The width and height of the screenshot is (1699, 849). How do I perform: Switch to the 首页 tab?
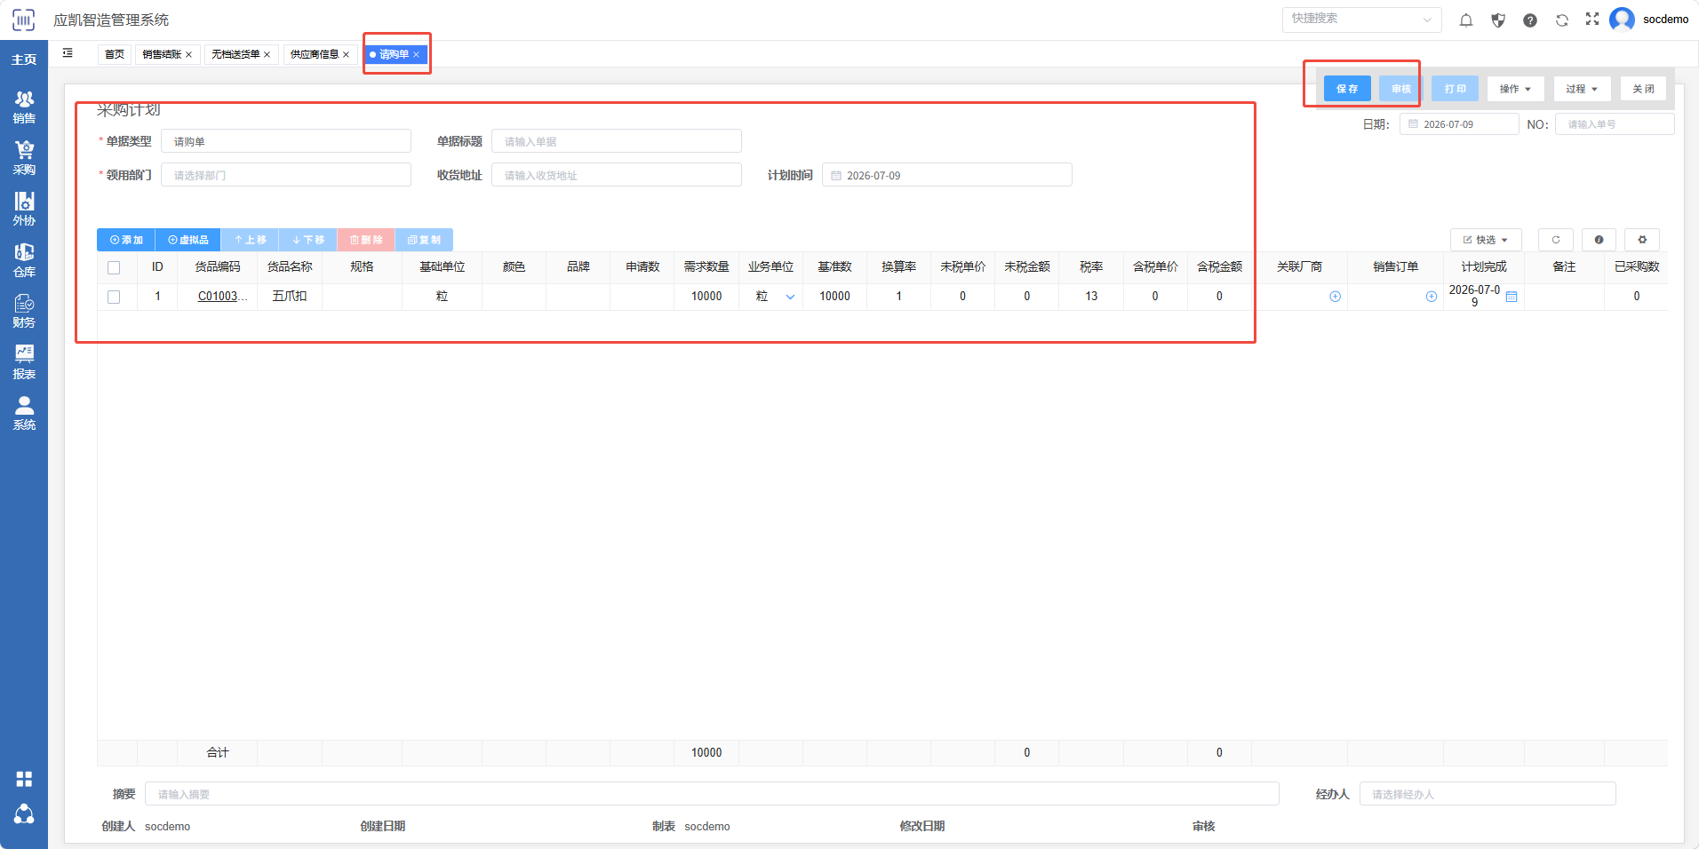(x=115, y=54)
